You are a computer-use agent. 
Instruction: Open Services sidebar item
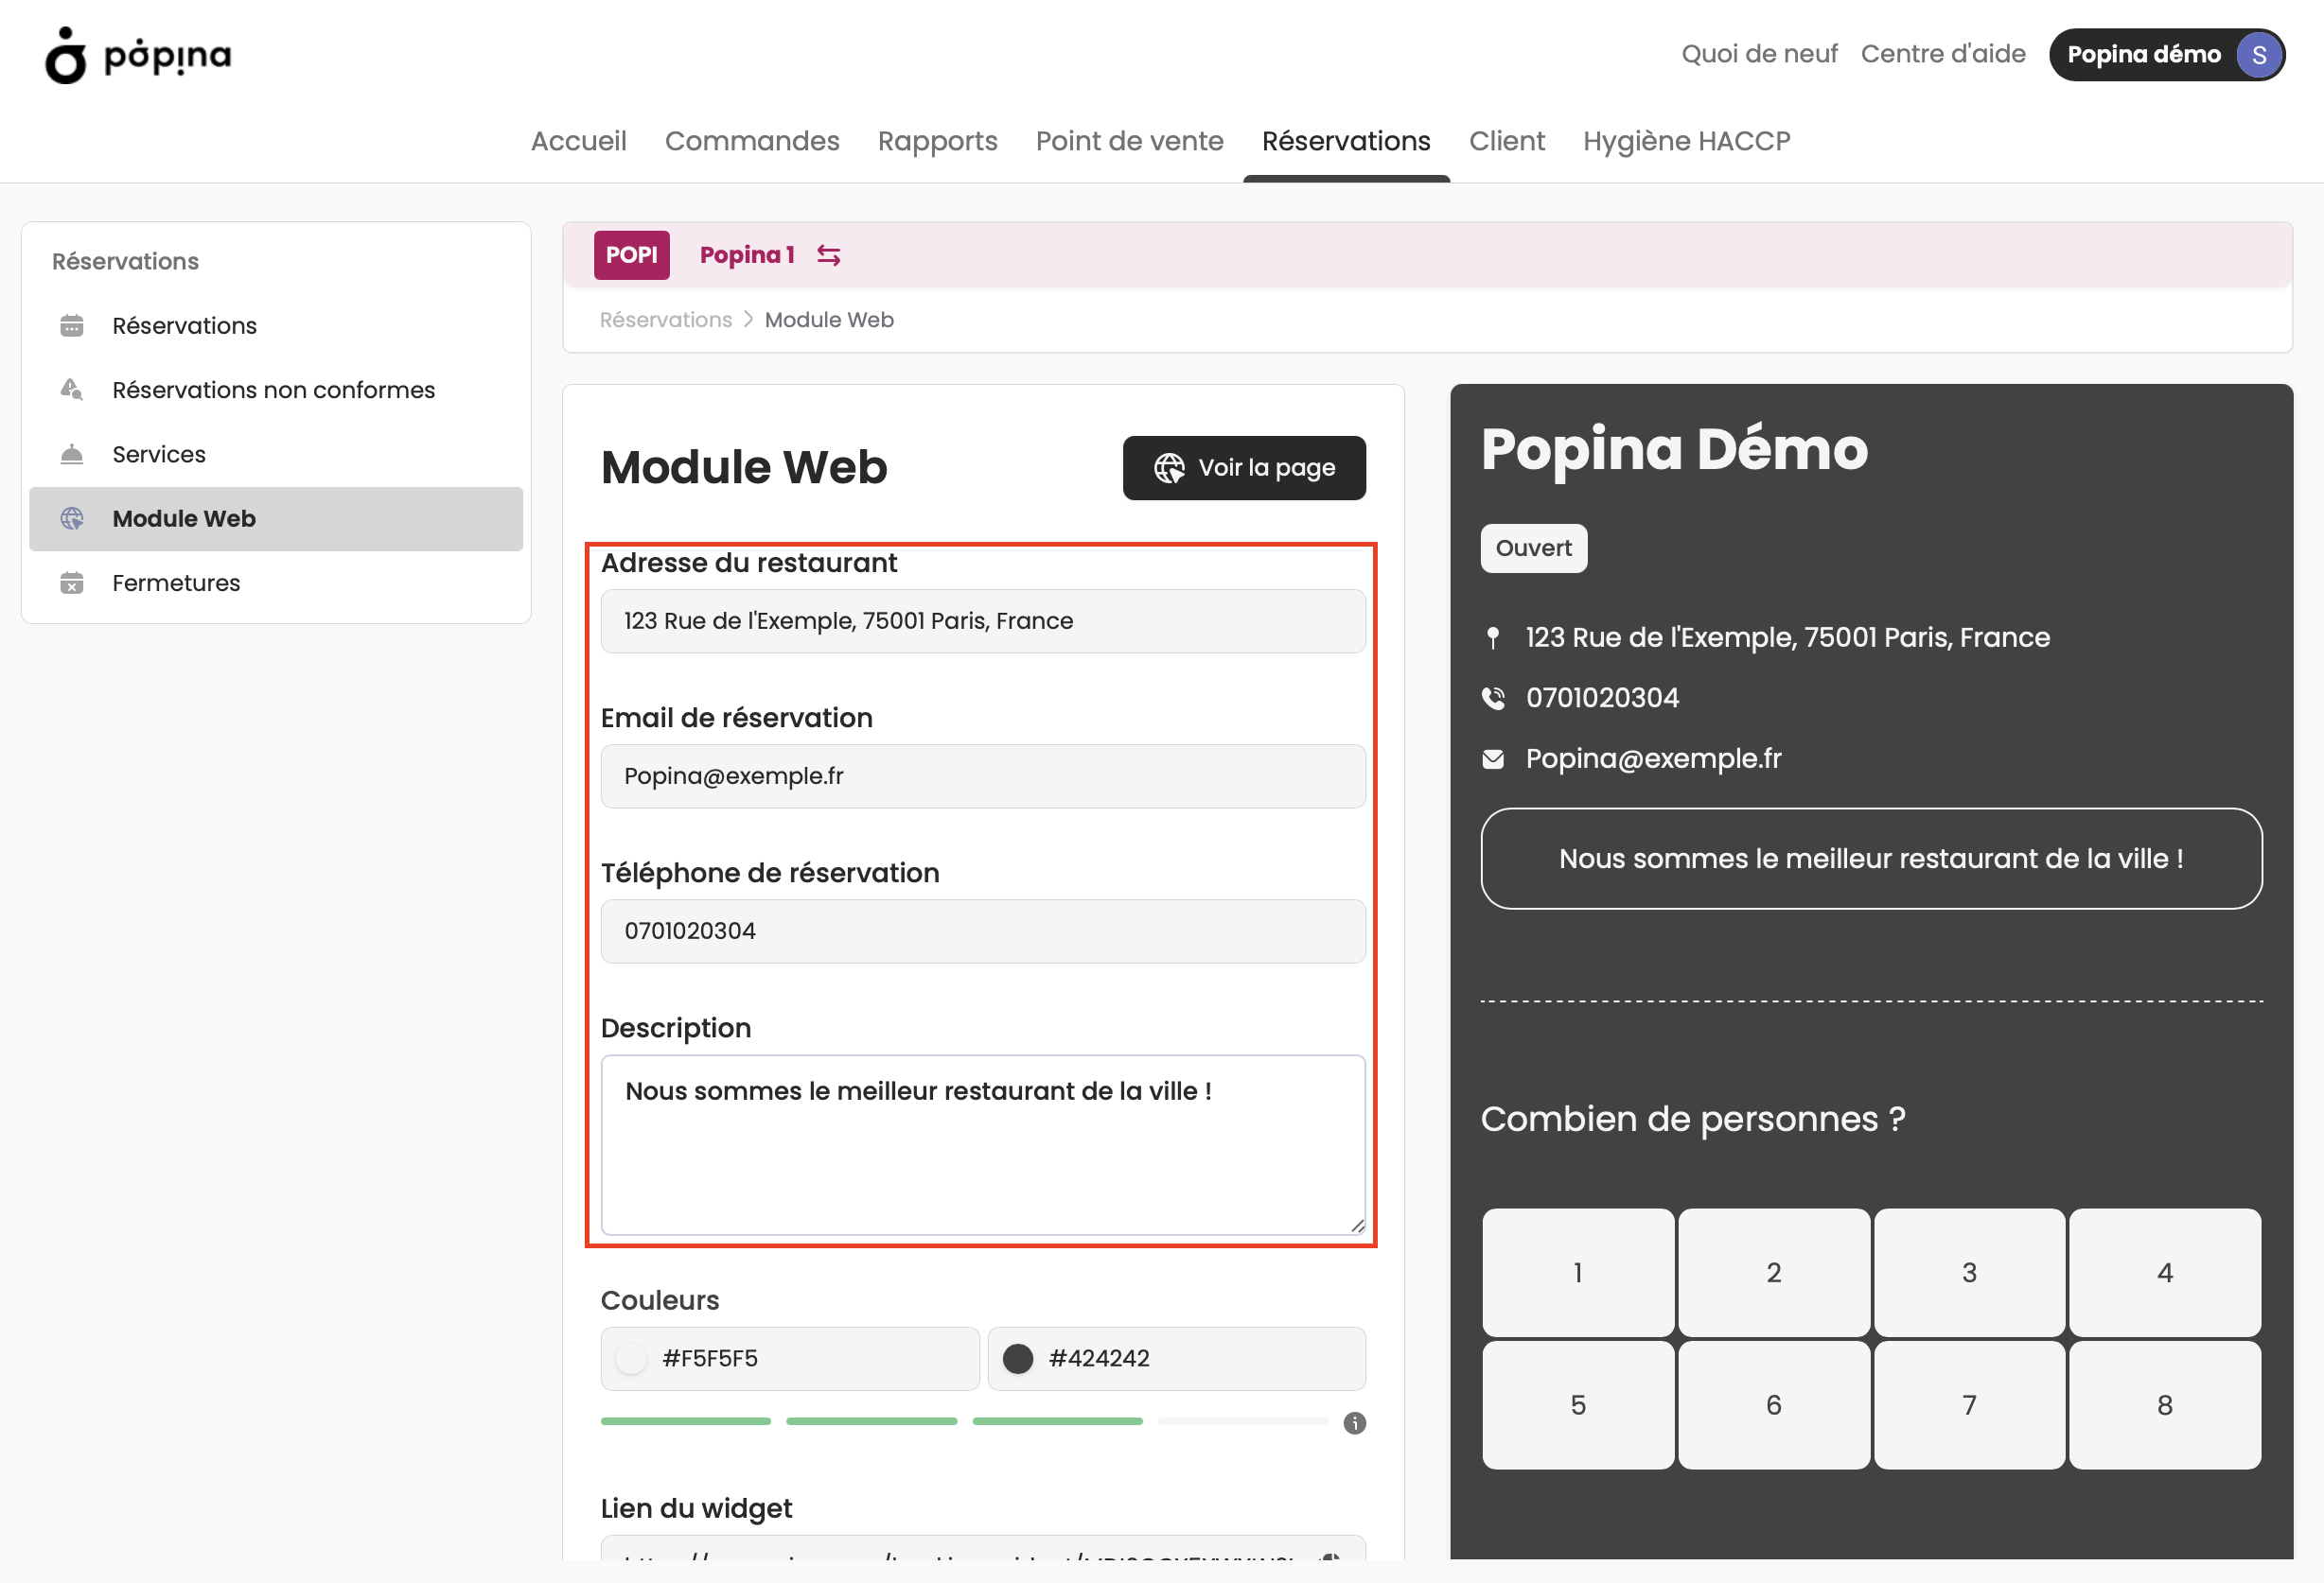[276, 455]
